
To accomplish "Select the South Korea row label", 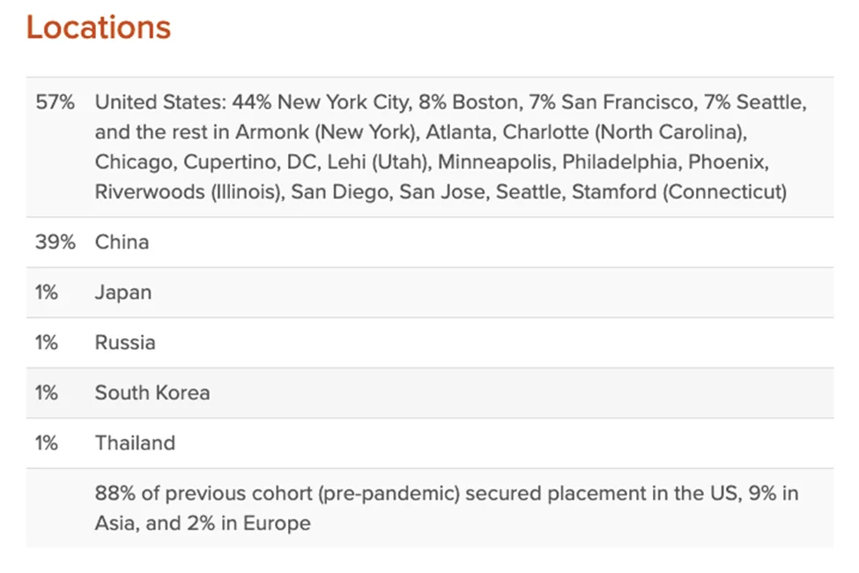I will (152, 393).
